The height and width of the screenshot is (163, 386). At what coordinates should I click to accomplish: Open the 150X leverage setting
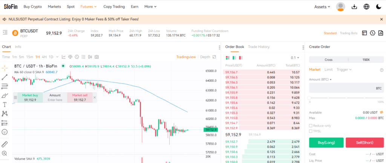click(366, 60)
